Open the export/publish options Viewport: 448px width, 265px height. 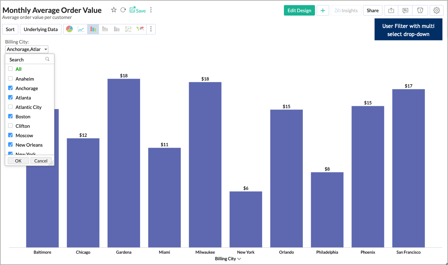[391, 10]
